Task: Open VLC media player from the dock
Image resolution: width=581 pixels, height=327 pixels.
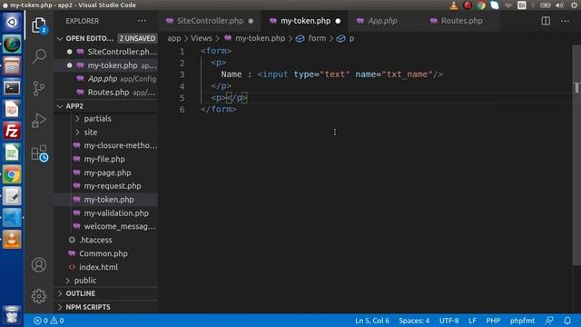Action: [12, 240]
